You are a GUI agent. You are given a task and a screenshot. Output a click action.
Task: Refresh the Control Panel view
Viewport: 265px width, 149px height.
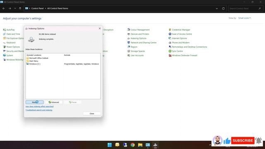223,8
